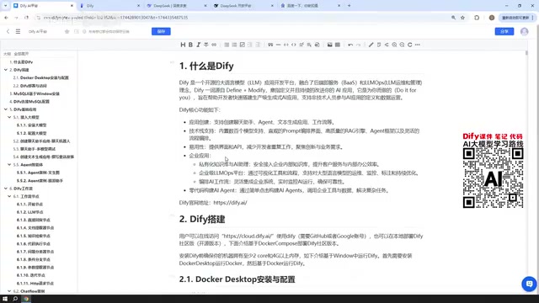
Task: Click the blue 保存 save button
Action: tap(161, 31)
